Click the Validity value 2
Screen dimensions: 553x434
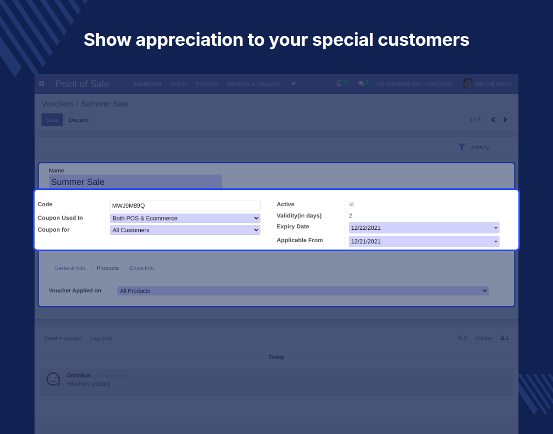[x=351, y=216]
